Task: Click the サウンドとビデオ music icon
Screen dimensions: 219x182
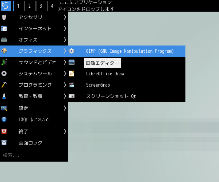Action: coord(4,62)
